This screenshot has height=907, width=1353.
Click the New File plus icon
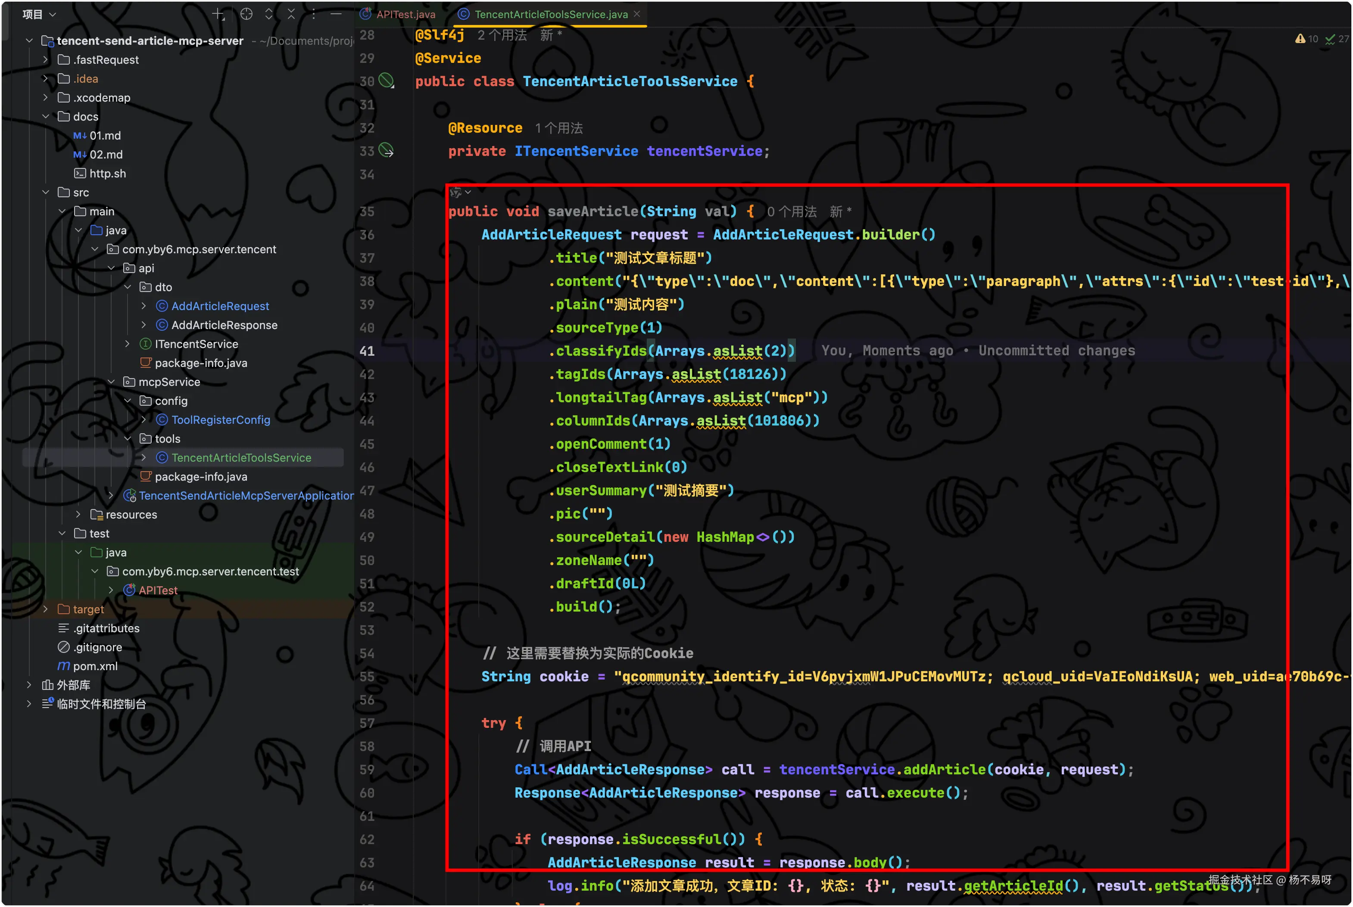point(218,15)
